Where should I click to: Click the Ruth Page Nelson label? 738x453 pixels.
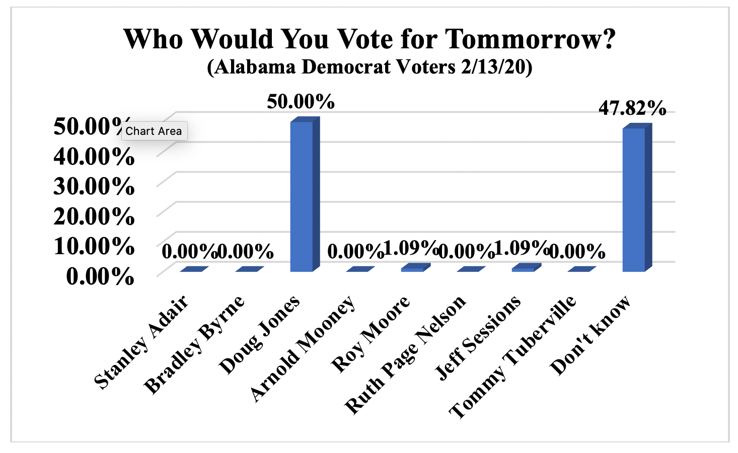404,355
